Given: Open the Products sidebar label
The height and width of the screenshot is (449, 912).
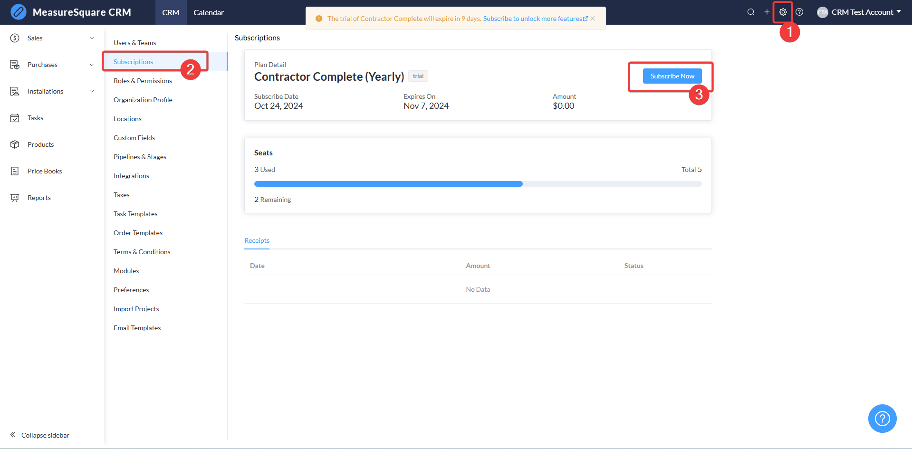Looking at the screenshot, I should tap(41, 144).
